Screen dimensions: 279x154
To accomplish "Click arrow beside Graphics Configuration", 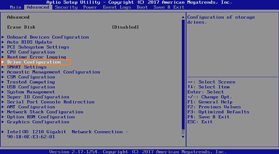I will click(3, 122).
